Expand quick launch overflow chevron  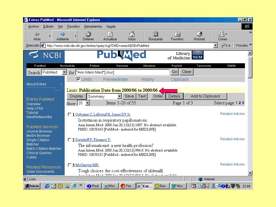pyautogui.click(x=80, y=185)
